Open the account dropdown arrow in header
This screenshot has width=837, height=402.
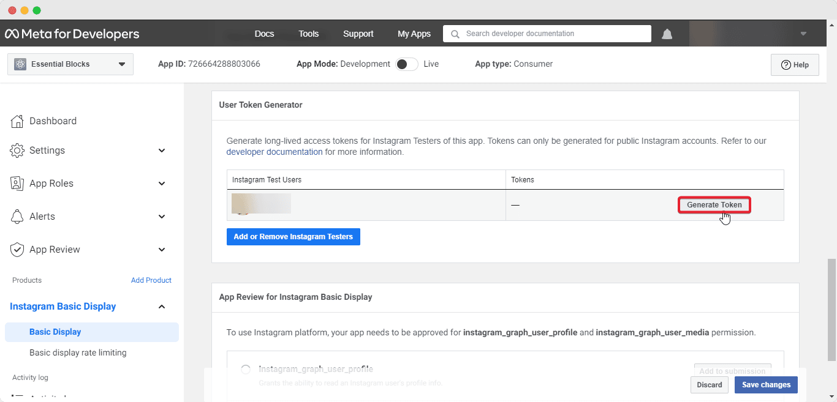tap(803, 34)
